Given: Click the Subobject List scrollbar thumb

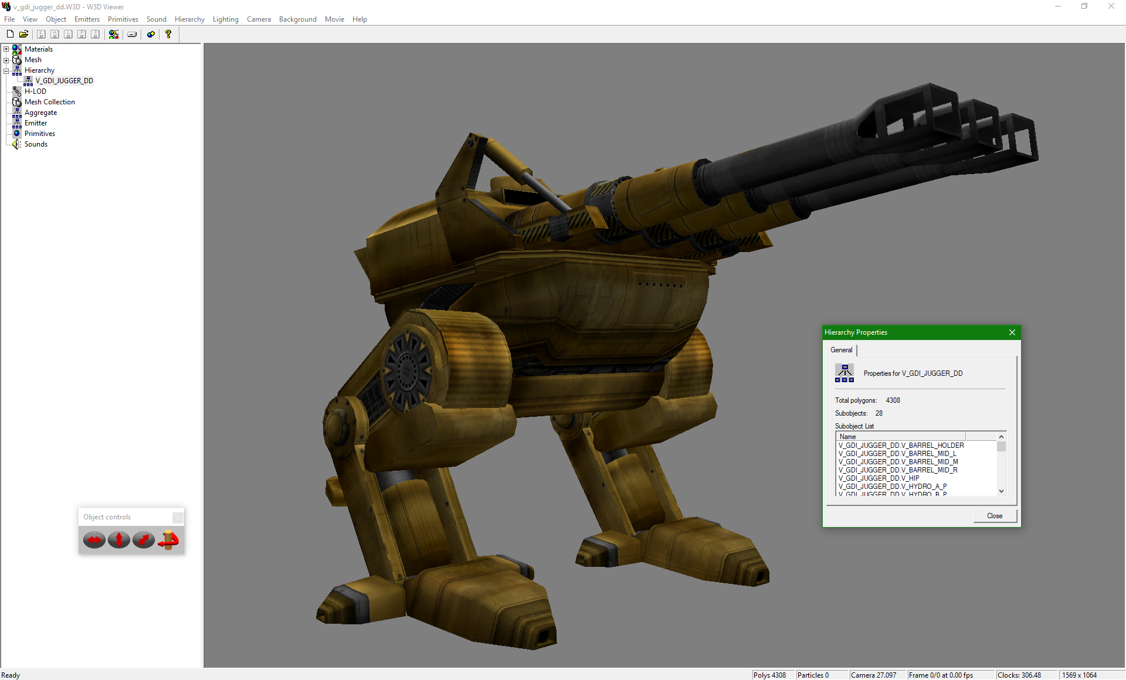Looking at the screenshot, I should 1002,446.
